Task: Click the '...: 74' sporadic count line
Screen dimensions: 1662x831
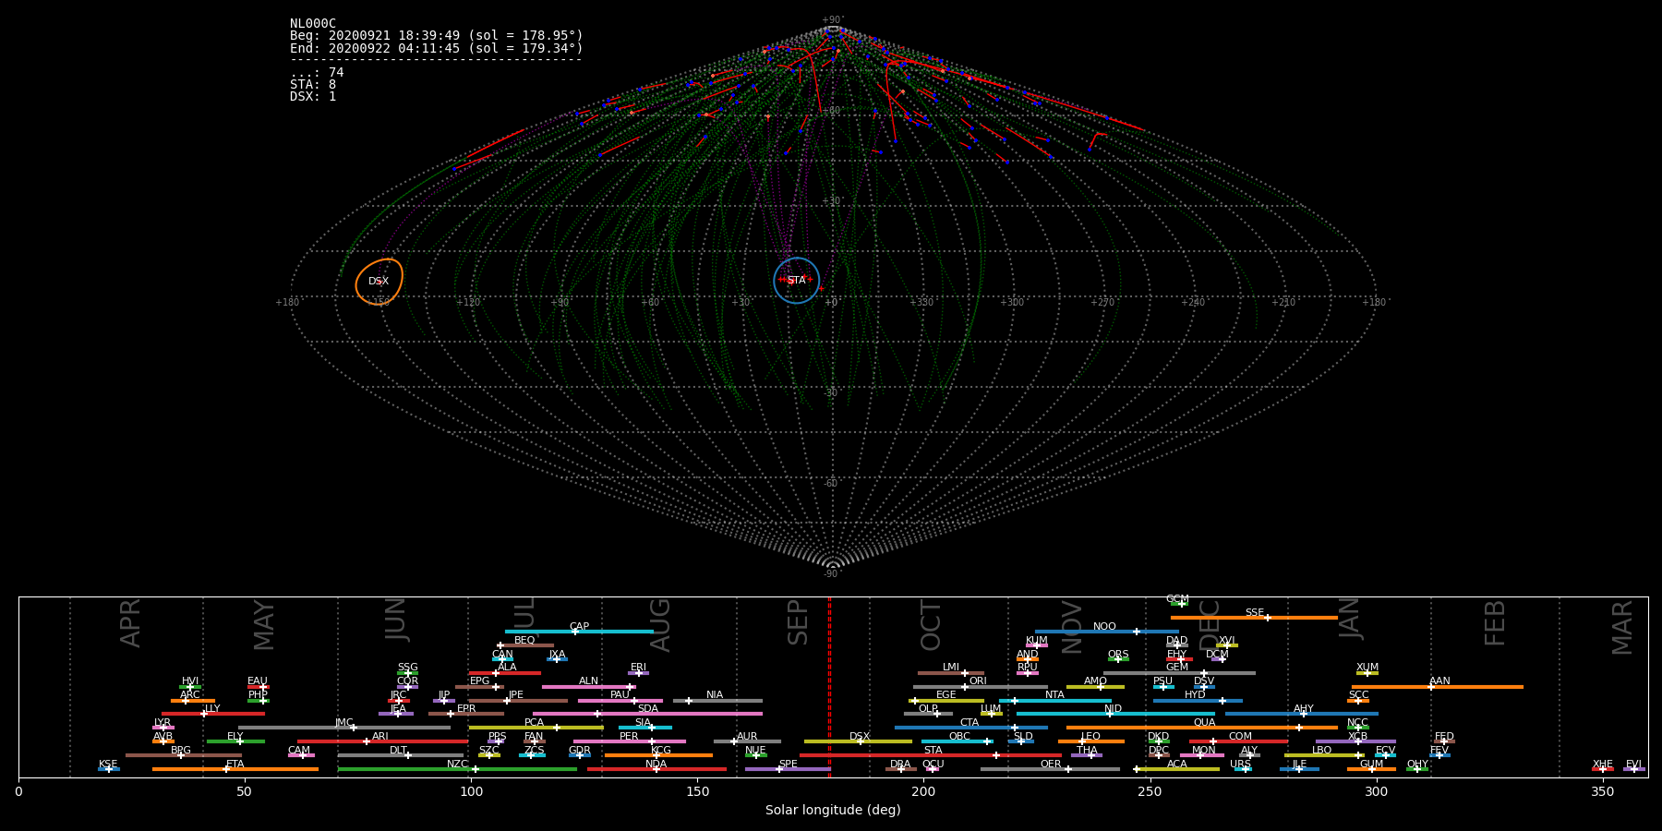Action: 317,72
